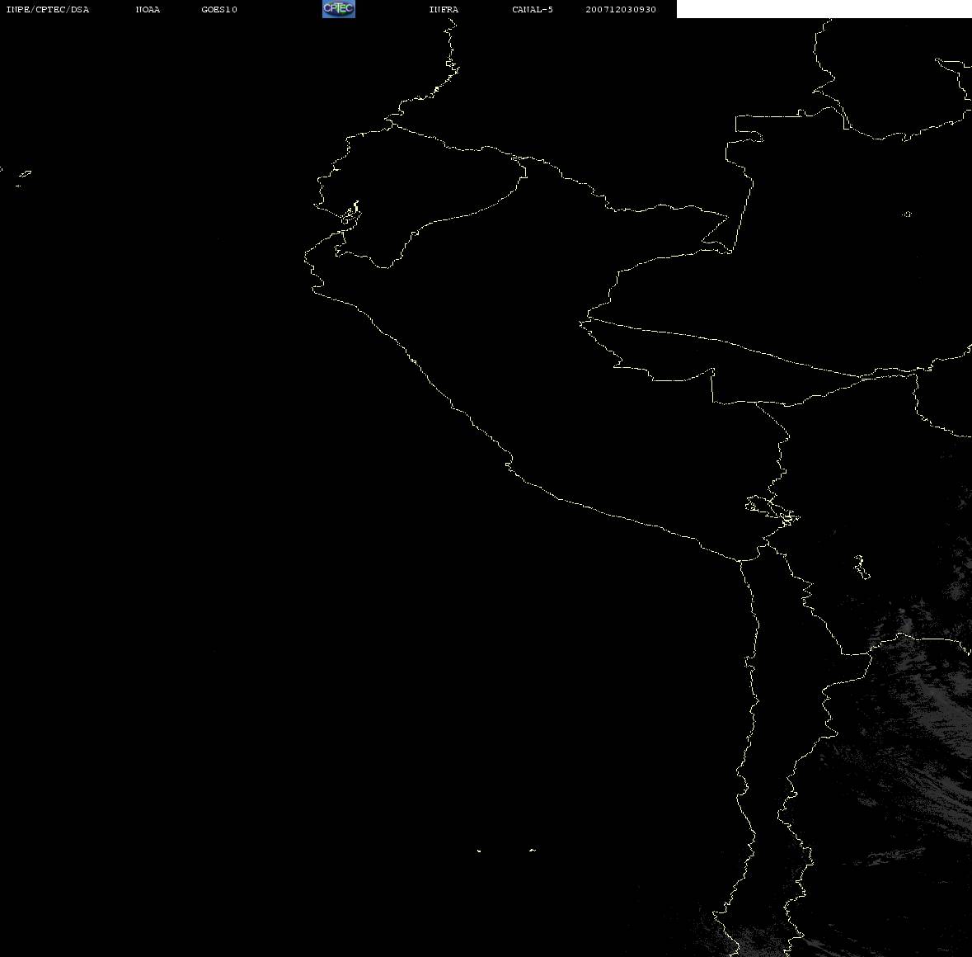Click the Galápagos islands outline at left edge
The height and width of the screenshot is (957, 972).
click(22, 176)
